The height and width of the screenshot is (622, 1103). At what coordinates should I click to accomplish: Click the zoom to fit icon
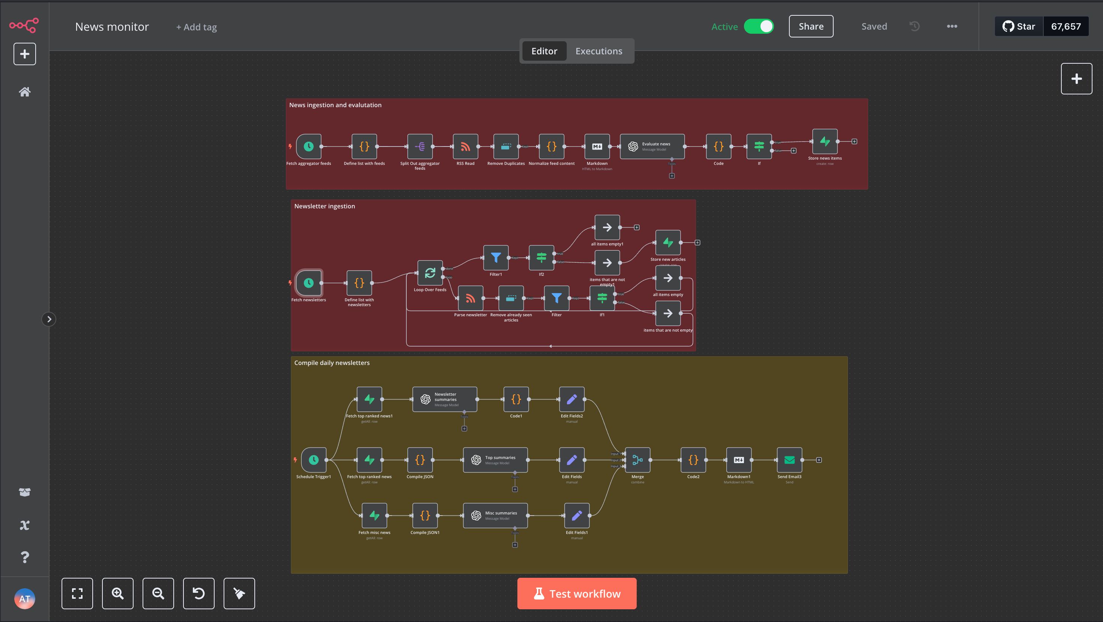77,594
